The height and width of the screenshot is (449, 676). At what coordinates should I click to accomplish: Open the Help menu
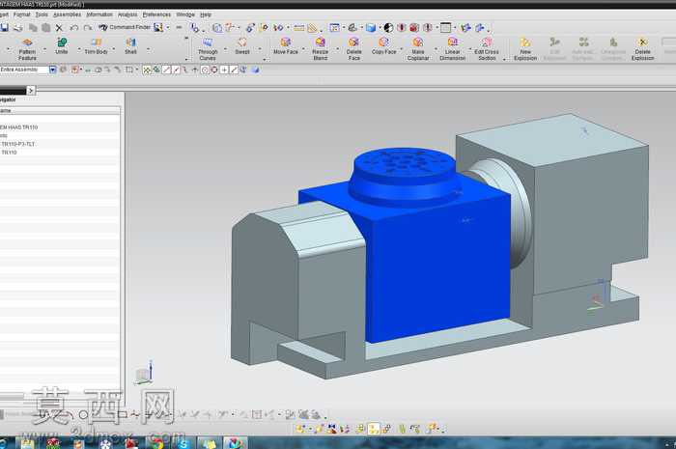point(206,14)
